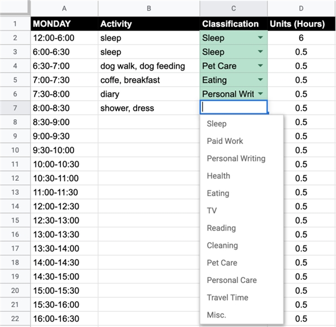
Task: Click the active input cell C7
Action: pos(234,107)
